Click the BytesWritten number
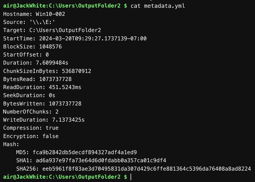Viewport: 255px width, 182px height. coord(65,104)
